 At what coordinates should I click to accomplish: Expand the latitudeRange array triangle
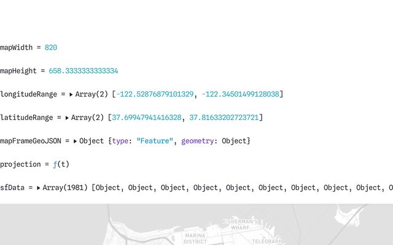tap(67, 118)
